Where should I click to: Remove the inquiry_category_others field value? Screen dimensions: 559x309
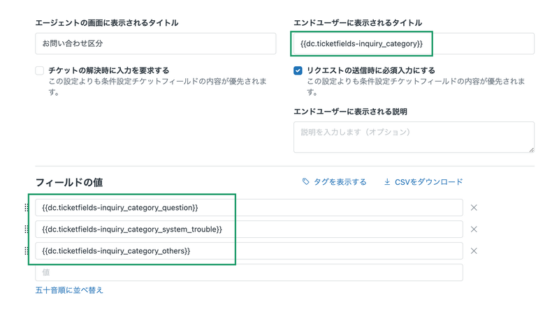coord(474,251)
